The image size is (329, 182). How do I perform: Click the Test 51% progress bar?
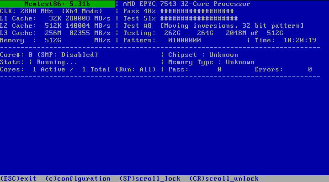(199, 18)
